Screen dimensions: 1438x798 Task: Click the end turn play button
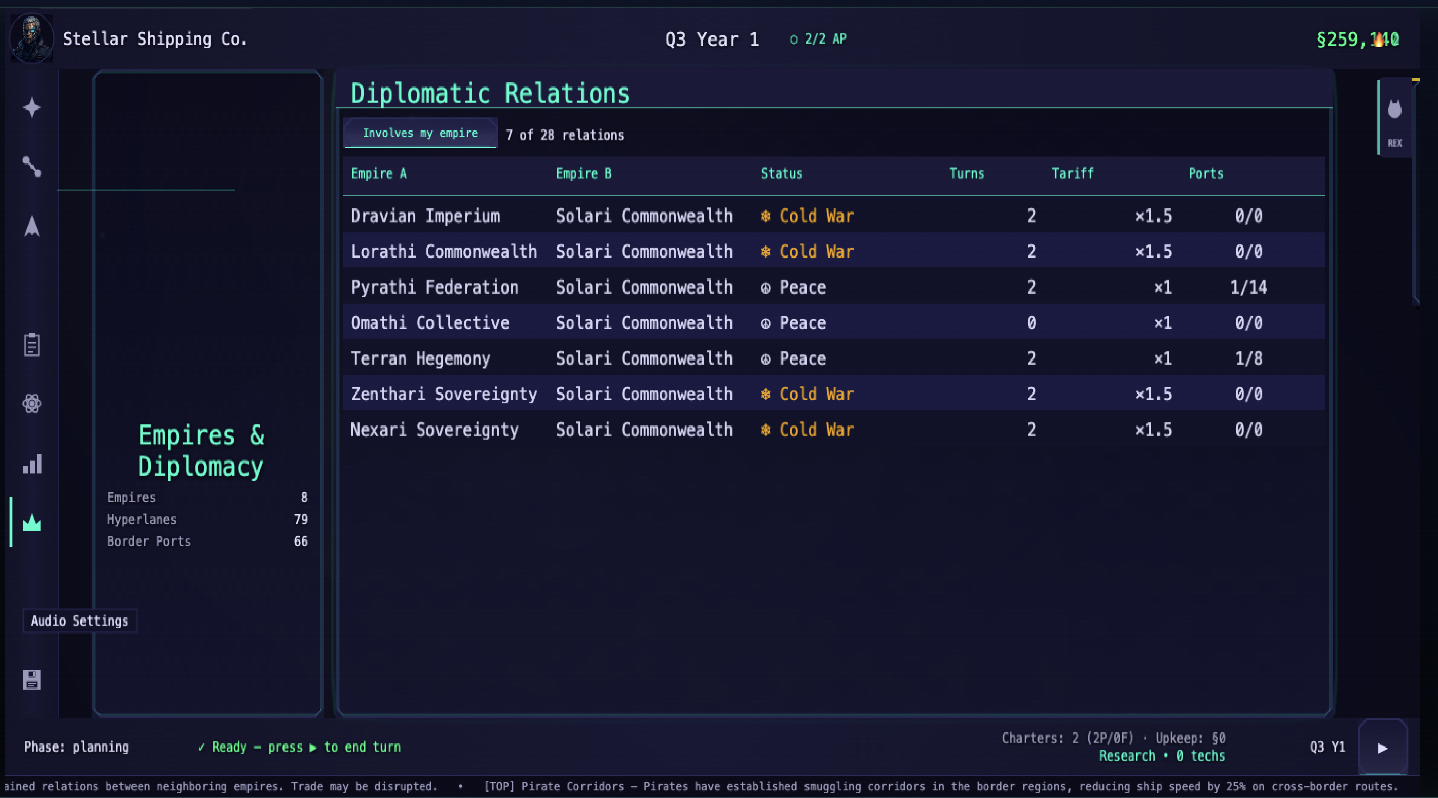(1383, 748)
